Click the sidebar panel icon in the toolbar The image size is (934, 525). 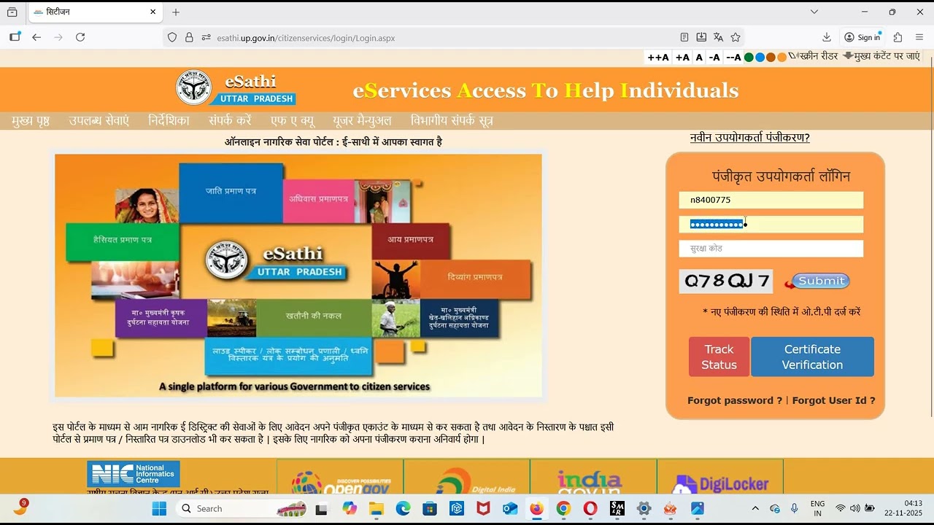pos(15,37)
